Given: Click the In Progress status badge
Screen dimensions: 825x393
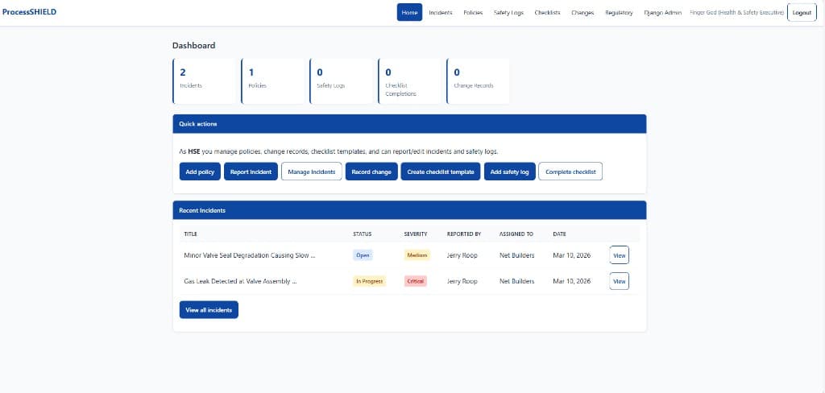Looking at the screenshot, I should [x=369, y=282].
